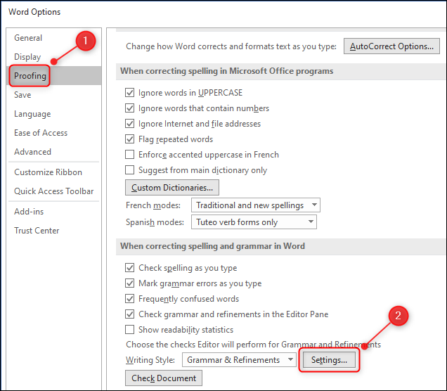Expand the Spanish modes dropdown

pyautogui.click(x=254, y=222)
